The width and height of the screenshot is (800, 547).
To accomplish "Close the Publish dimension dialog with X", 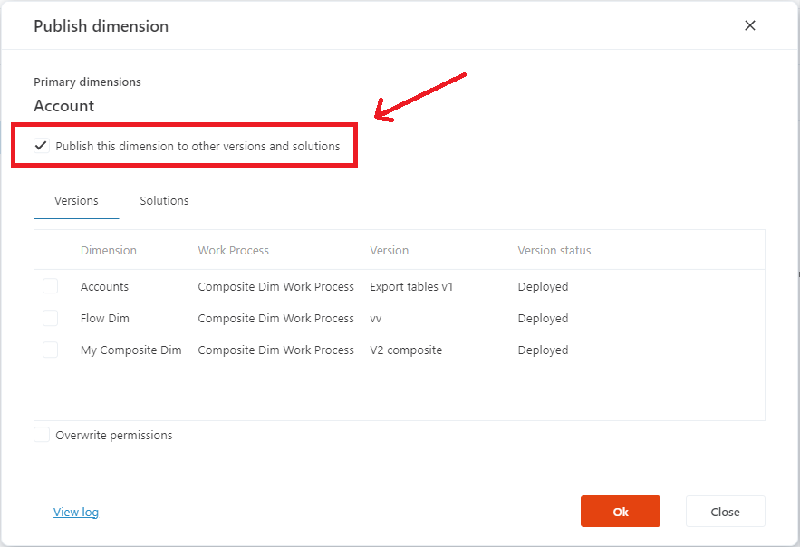I will pos(749,25).
